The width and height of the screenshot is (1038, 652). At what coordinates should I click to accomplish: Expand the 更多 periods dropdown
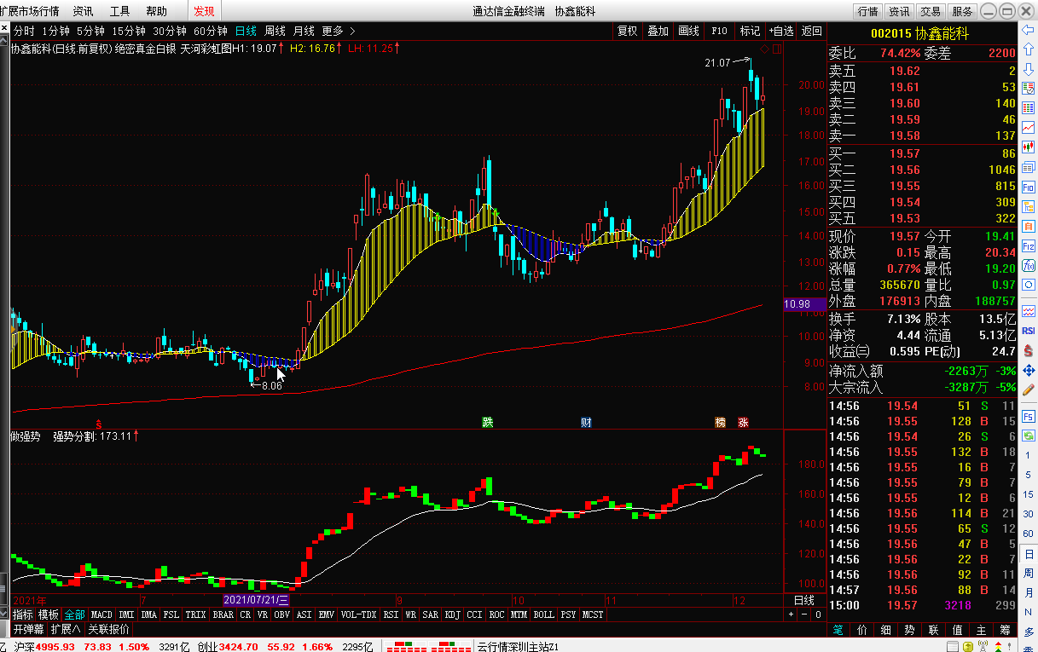tap(339, 31)
